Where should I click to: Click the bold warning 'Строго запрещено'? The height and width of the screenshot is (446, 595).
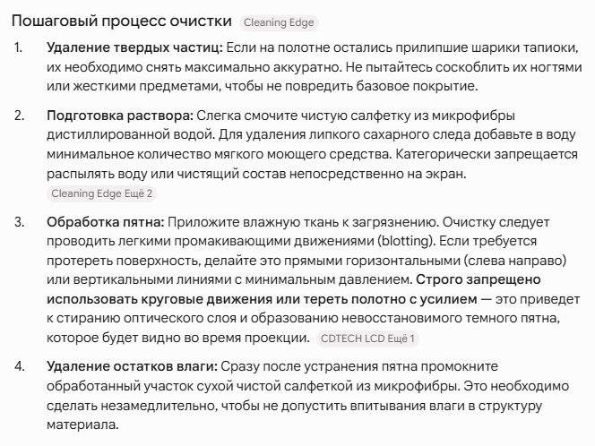[479, 279]
